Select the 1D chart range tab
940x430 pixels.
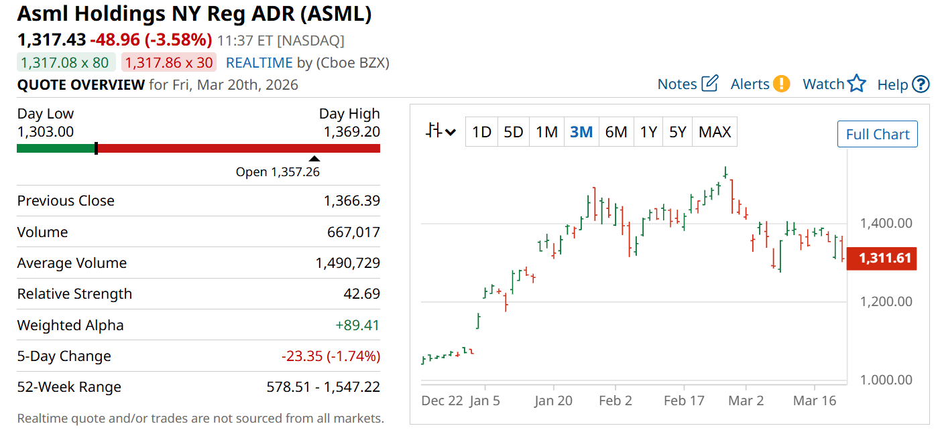(x=481, y=133)
